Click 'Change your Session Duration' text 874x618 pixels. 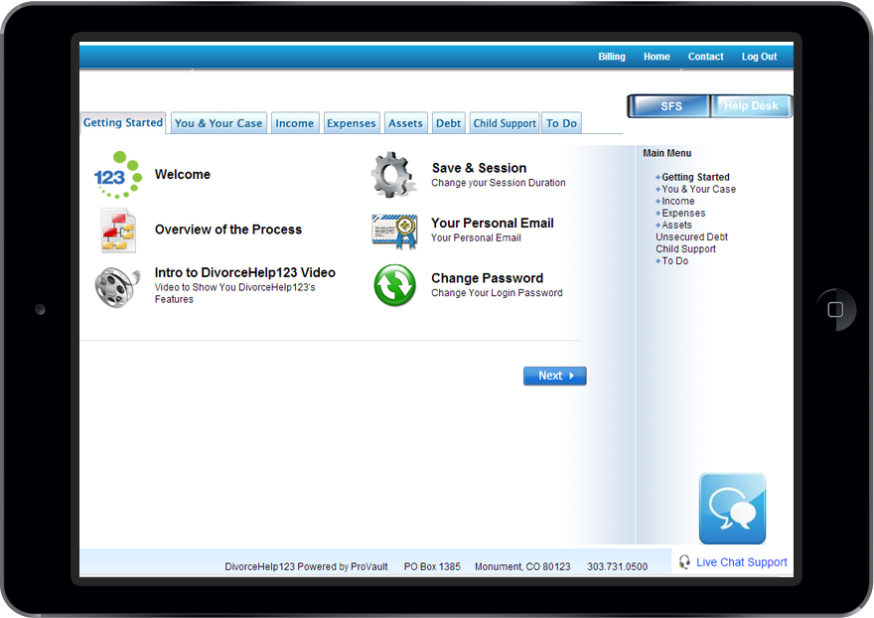499,183
